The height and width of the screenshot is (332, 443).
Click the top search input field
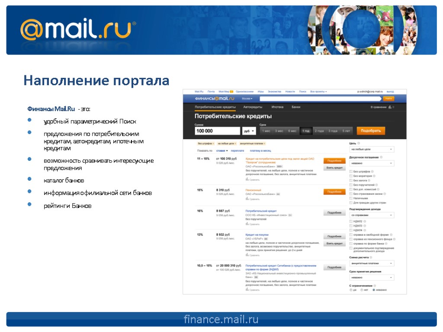[x=321, y=99]
